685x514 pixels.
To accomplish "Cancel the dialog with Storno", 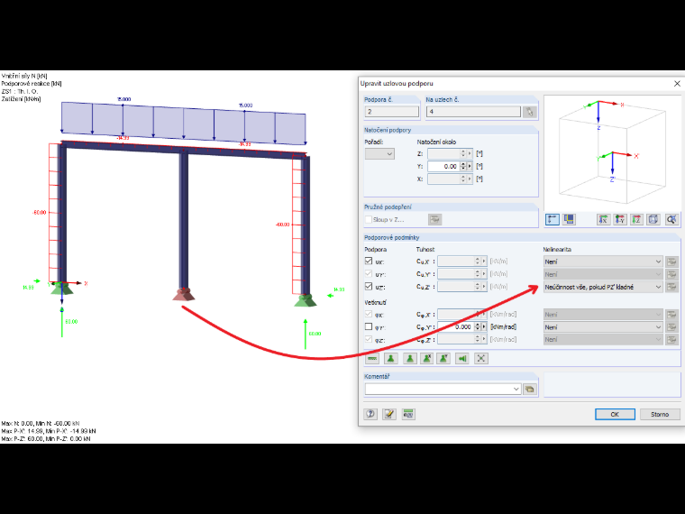I will (x=660, y=414).
